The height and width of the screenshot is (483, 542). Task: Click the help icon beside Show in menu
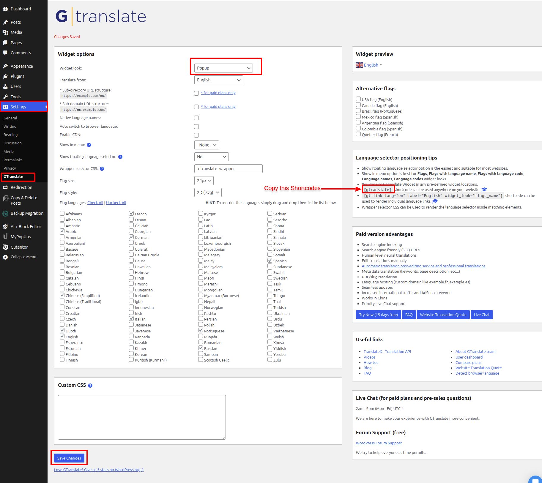click(x=89, y=145)
